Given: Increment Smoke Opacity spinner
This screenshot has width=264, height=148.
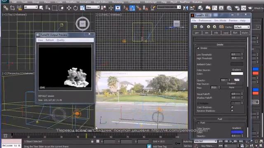Looking at the screenshot, I should [x=229, y=79].
